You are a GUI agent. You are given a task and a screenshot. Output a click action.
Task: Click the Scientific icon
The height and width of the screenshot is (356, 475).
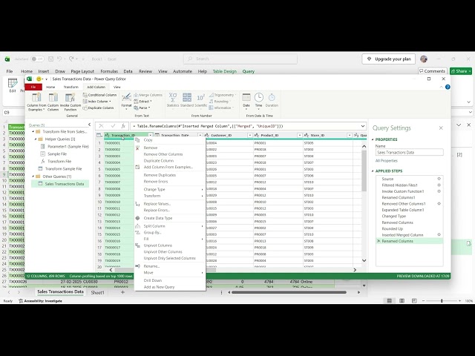point(201,97)
